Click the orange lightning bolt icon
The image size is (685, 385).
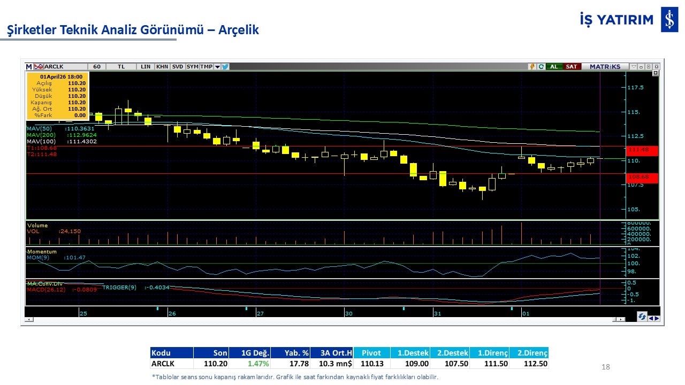tap(532, 67)
